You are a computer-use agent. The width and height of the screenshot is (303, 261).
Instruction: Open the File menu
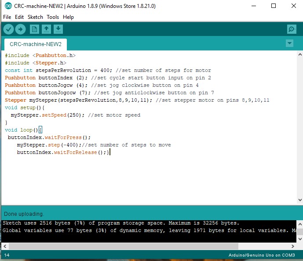[7, 17]
